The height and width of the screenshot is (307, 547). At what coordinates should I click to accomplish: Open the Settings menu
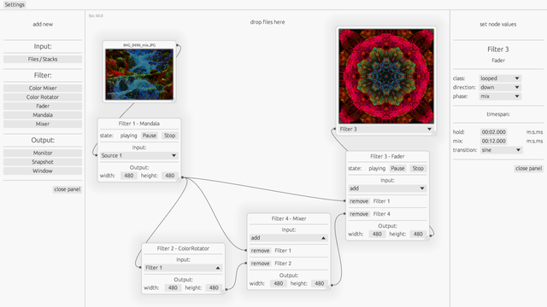(x=15, y=4)
